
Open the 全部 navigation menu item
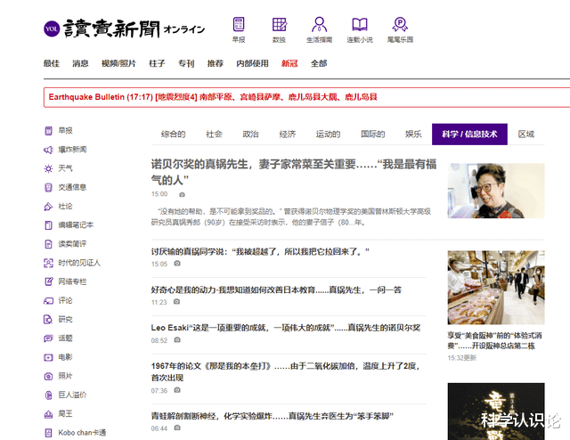(x=319, y=63)
